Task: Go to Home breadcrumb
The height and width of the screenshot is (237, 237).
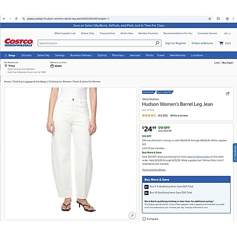Action: click(7, 82)
